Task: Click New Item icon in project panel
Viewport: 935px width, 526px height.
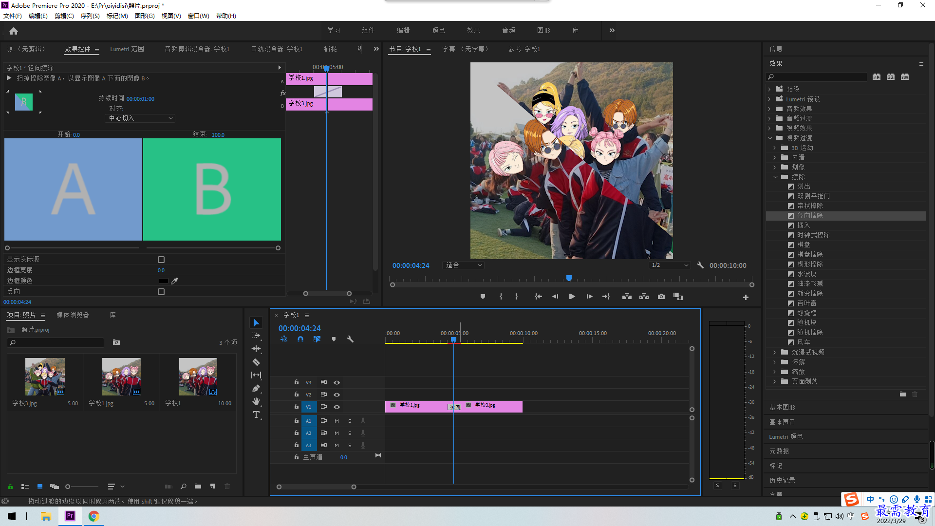Action: 213,486
